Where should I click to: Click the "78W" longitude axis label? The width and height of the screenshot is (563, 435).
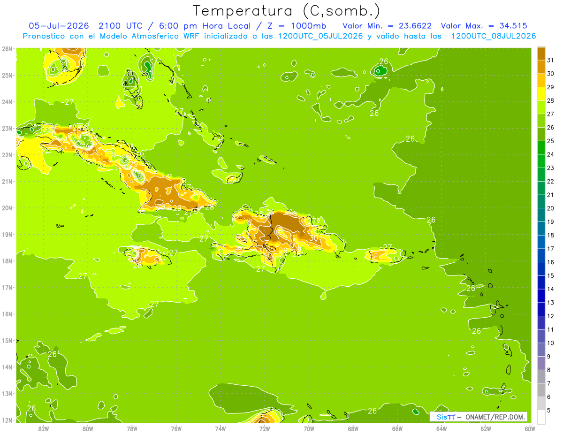[x=132, y=428]
